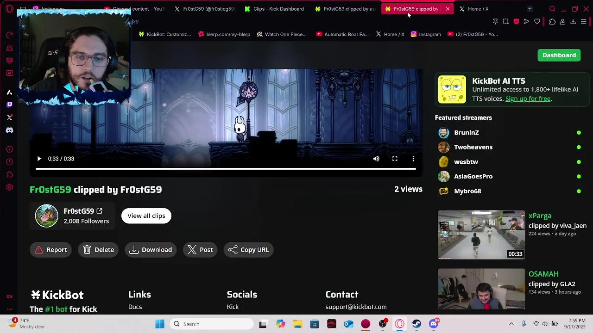Click Fr0stG59 channel avatar
Viewport: 593px width, 333px height.
(47, 216)
